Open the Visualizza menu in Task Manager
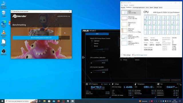The width and height of the screenshot is (183, 103). [132, 5]
